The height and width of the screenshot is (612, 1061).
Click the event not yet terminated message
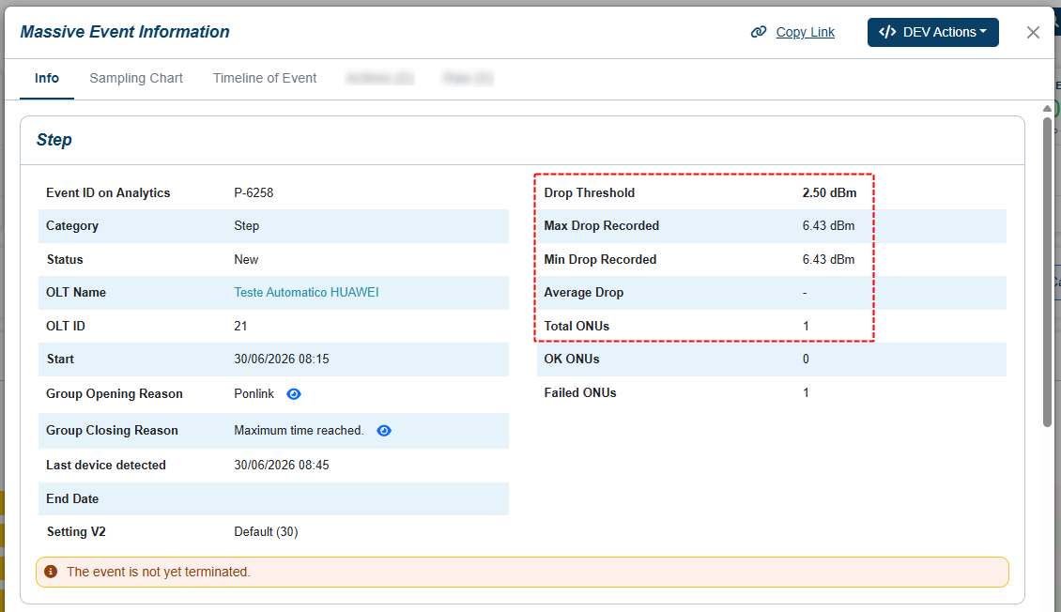coord(159,572)
